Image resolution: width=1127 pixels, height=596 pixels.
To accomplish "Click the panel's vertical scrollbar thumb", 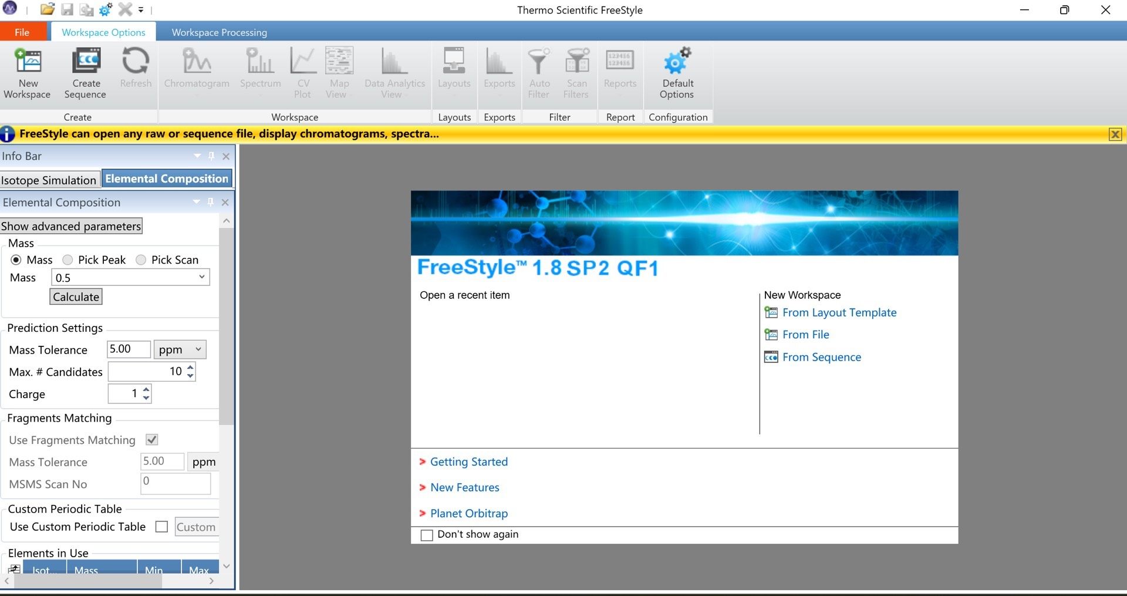I will [227, 326].
